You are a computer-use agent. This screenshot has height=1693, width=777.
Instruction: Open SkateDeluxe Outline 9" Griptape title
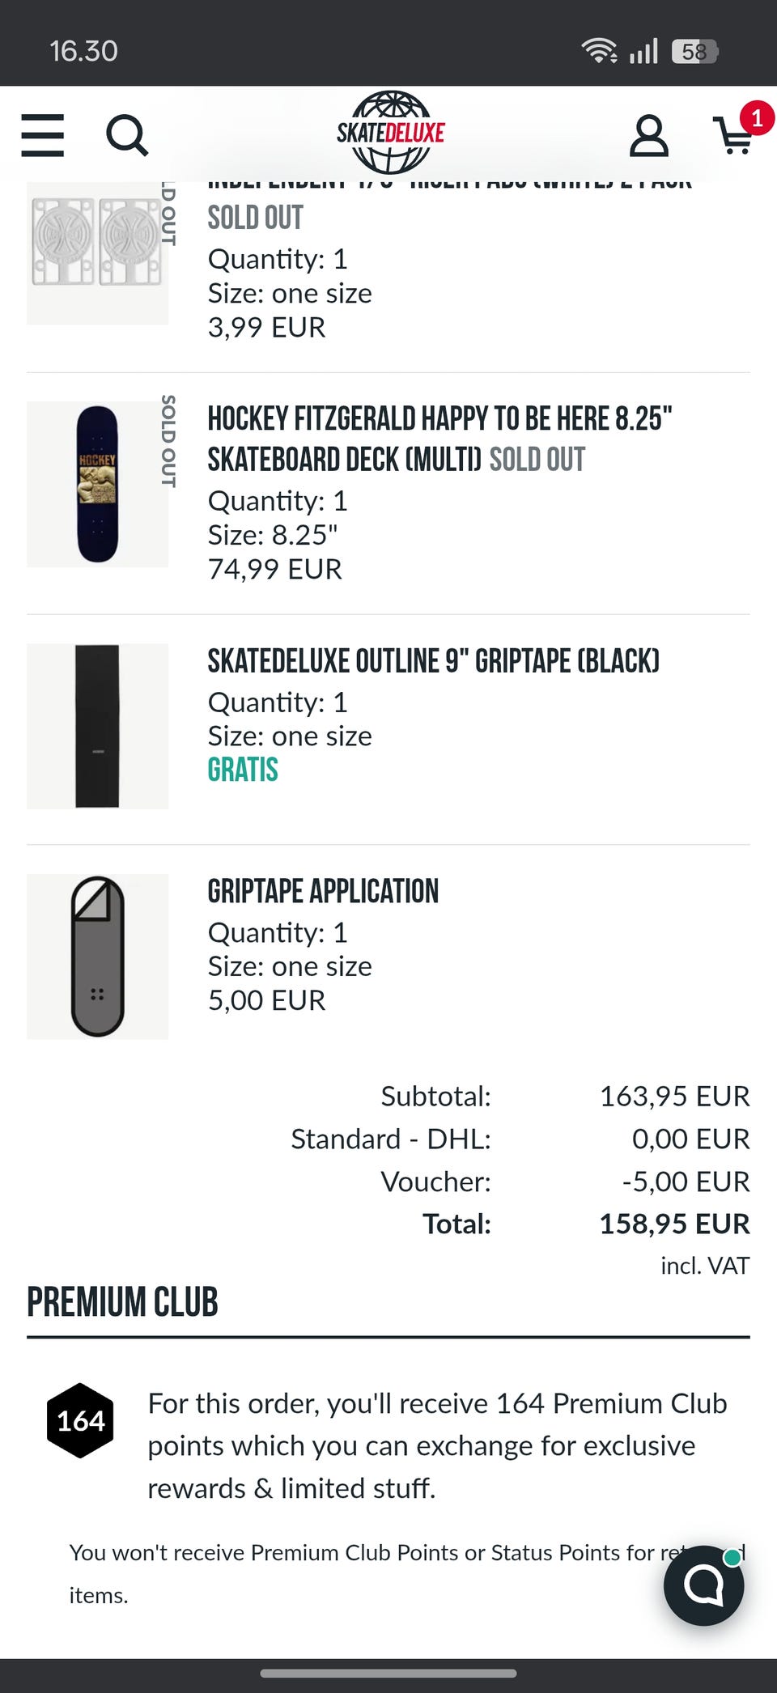[x=433, y=660]
